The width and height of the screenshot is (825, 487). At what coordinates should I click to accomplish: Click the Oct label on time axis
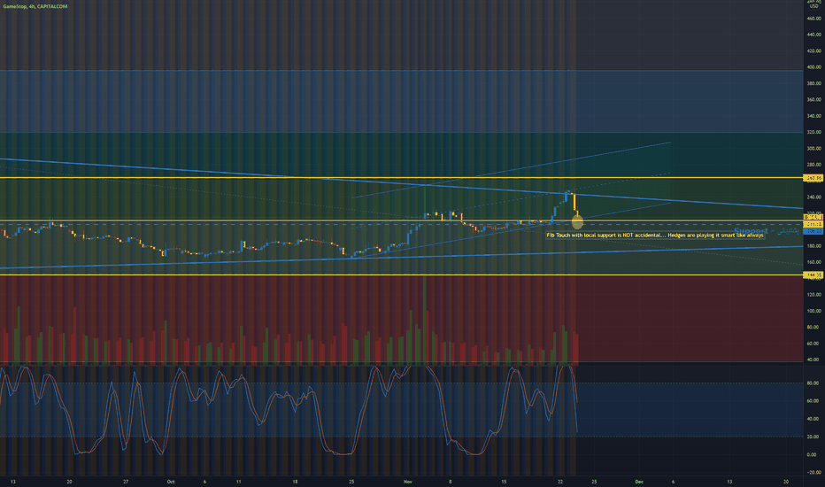click(x=171, y=482)
